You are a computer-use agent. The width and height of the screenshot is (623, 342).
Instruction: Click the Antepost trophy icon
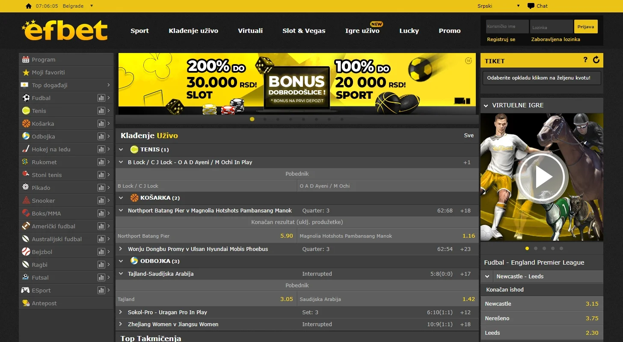point(26,303)
